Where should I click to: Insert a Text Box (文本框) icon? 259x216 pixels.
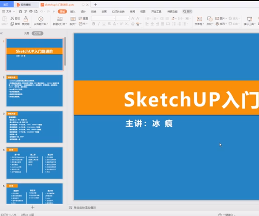[199, 19]
